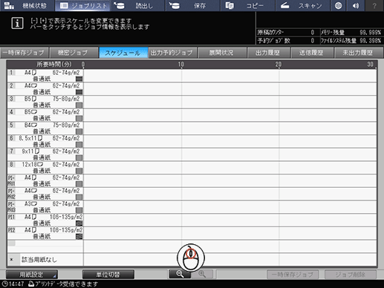Open the 出力履歴 tab
Viewport: 384px width, 288px height.
pyautogui.click(x=268, y=53)
